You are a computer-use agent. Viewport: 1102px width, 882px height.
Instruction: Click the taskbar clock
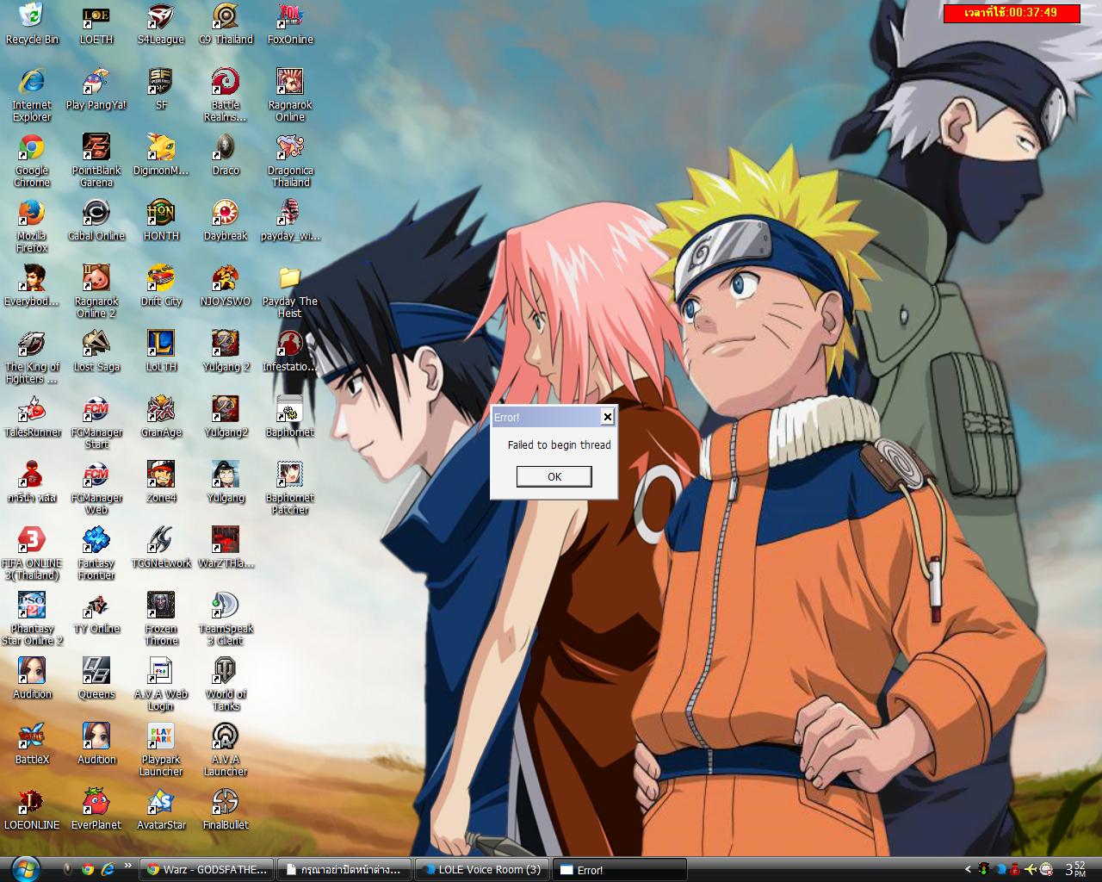(x=1075, y=869)
